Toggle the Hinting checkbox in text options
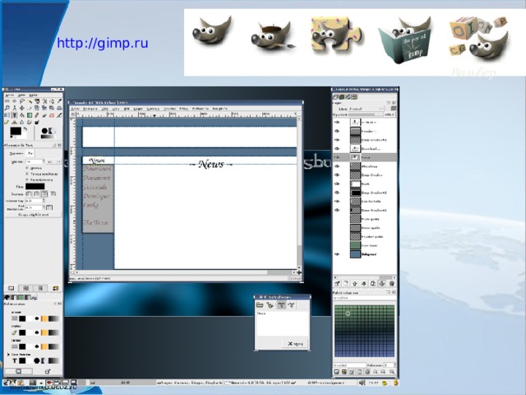 click(27, 168)
